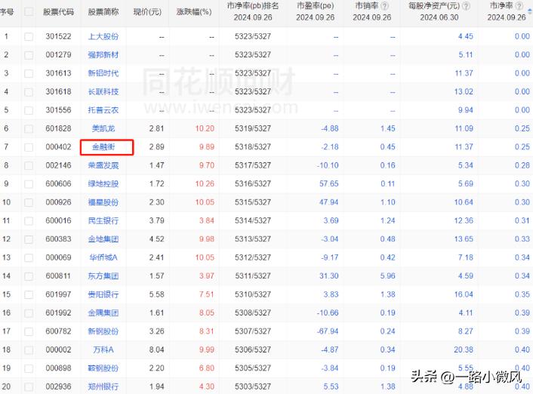Open stock link 鞍钢股份
The height and width of the screenshot is (394, 533).
click(103, 368)
